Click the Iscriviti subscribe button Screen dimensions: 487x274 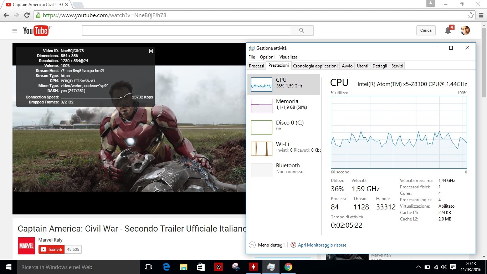tap(51, 249)
